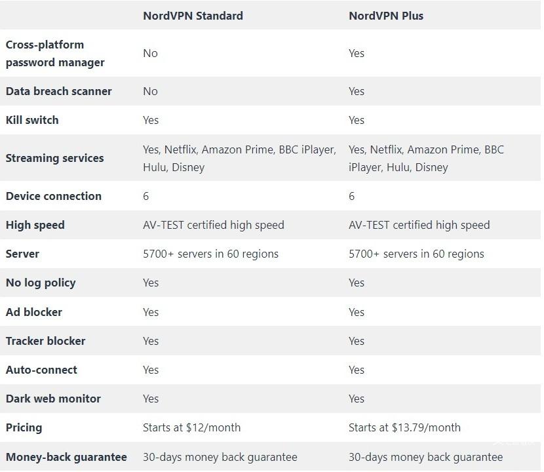Screen dimensions: 544x472
Task: Click the Tracker blocker row label
Action: tap(46, 341)
